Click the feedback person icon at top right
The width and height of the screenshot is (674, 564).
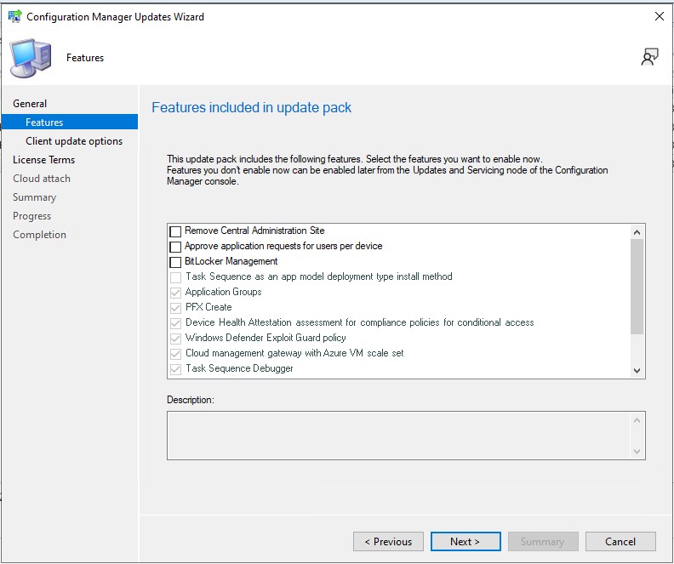[650, 57]
